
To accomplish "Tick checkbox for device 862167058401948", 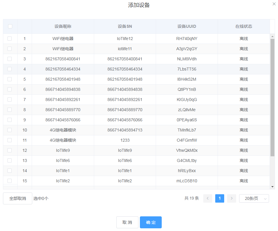I will pos(10,79).
